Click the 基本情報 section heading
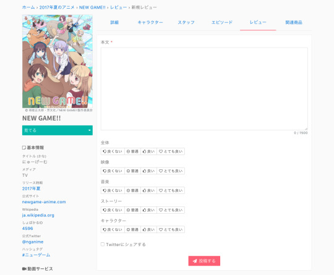The image size is (334, 275). pyautogui.click(x=33, y=148)
